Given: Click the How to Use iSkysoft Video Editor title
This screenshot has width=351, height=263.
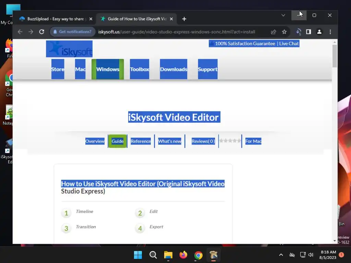Looking at the screenshot, I should pyautogui.click(x=143, y=187).
